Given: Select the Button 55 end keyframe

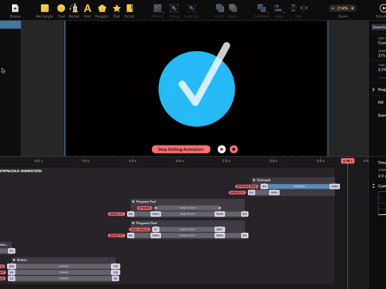Looking at the screenshot, I should coord(115,278).
